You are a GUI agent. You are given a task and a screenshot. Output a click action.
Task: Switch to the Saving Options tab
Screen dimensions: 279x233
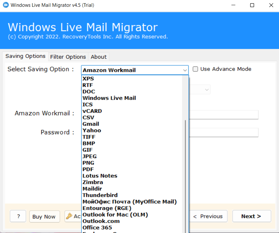pyautogui.click(x=26, y=56)
